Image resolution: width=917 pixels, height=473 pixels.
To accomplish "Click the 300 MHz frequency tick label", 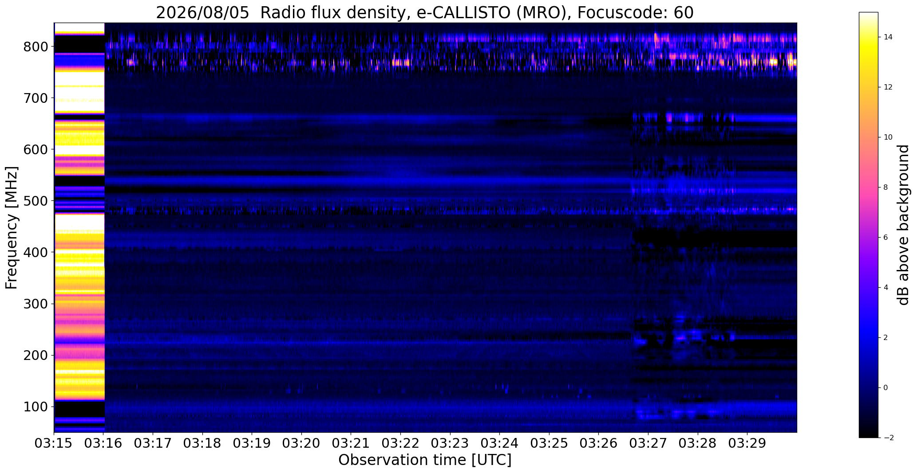I will [36, 304].
